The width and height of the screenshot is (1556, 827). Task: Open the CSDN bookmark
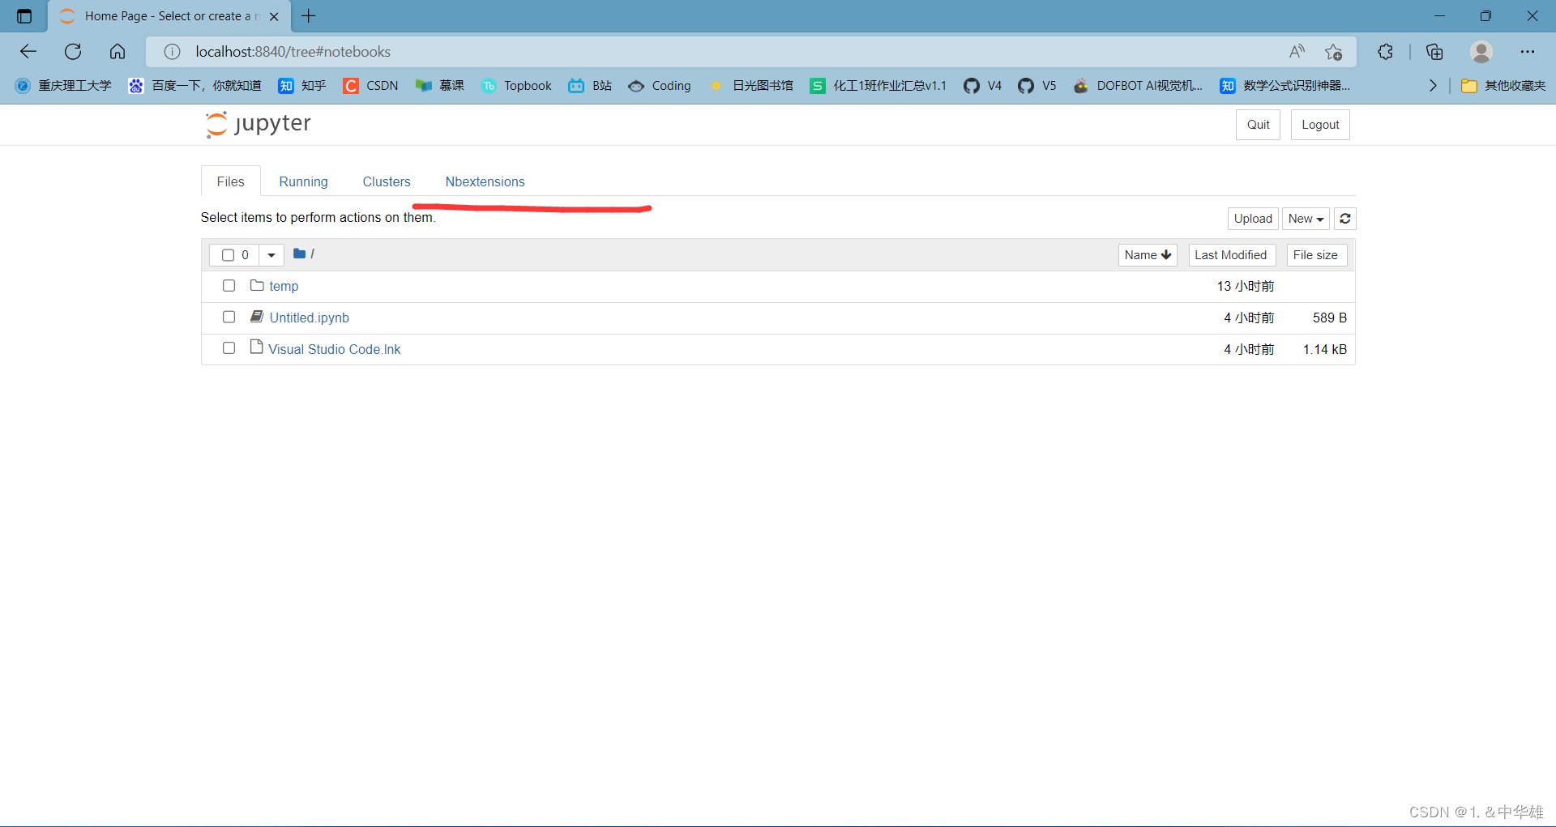371,86
